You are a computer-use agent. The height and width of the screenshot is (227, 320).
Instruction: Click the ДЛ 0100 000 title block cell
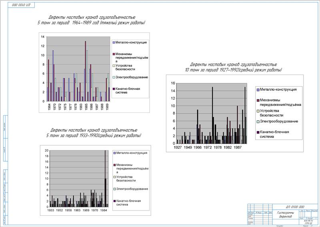(x=295, y=207)
